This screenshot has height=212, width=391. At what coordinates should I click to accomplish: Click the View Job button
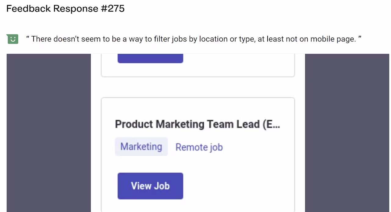[150, 186]
